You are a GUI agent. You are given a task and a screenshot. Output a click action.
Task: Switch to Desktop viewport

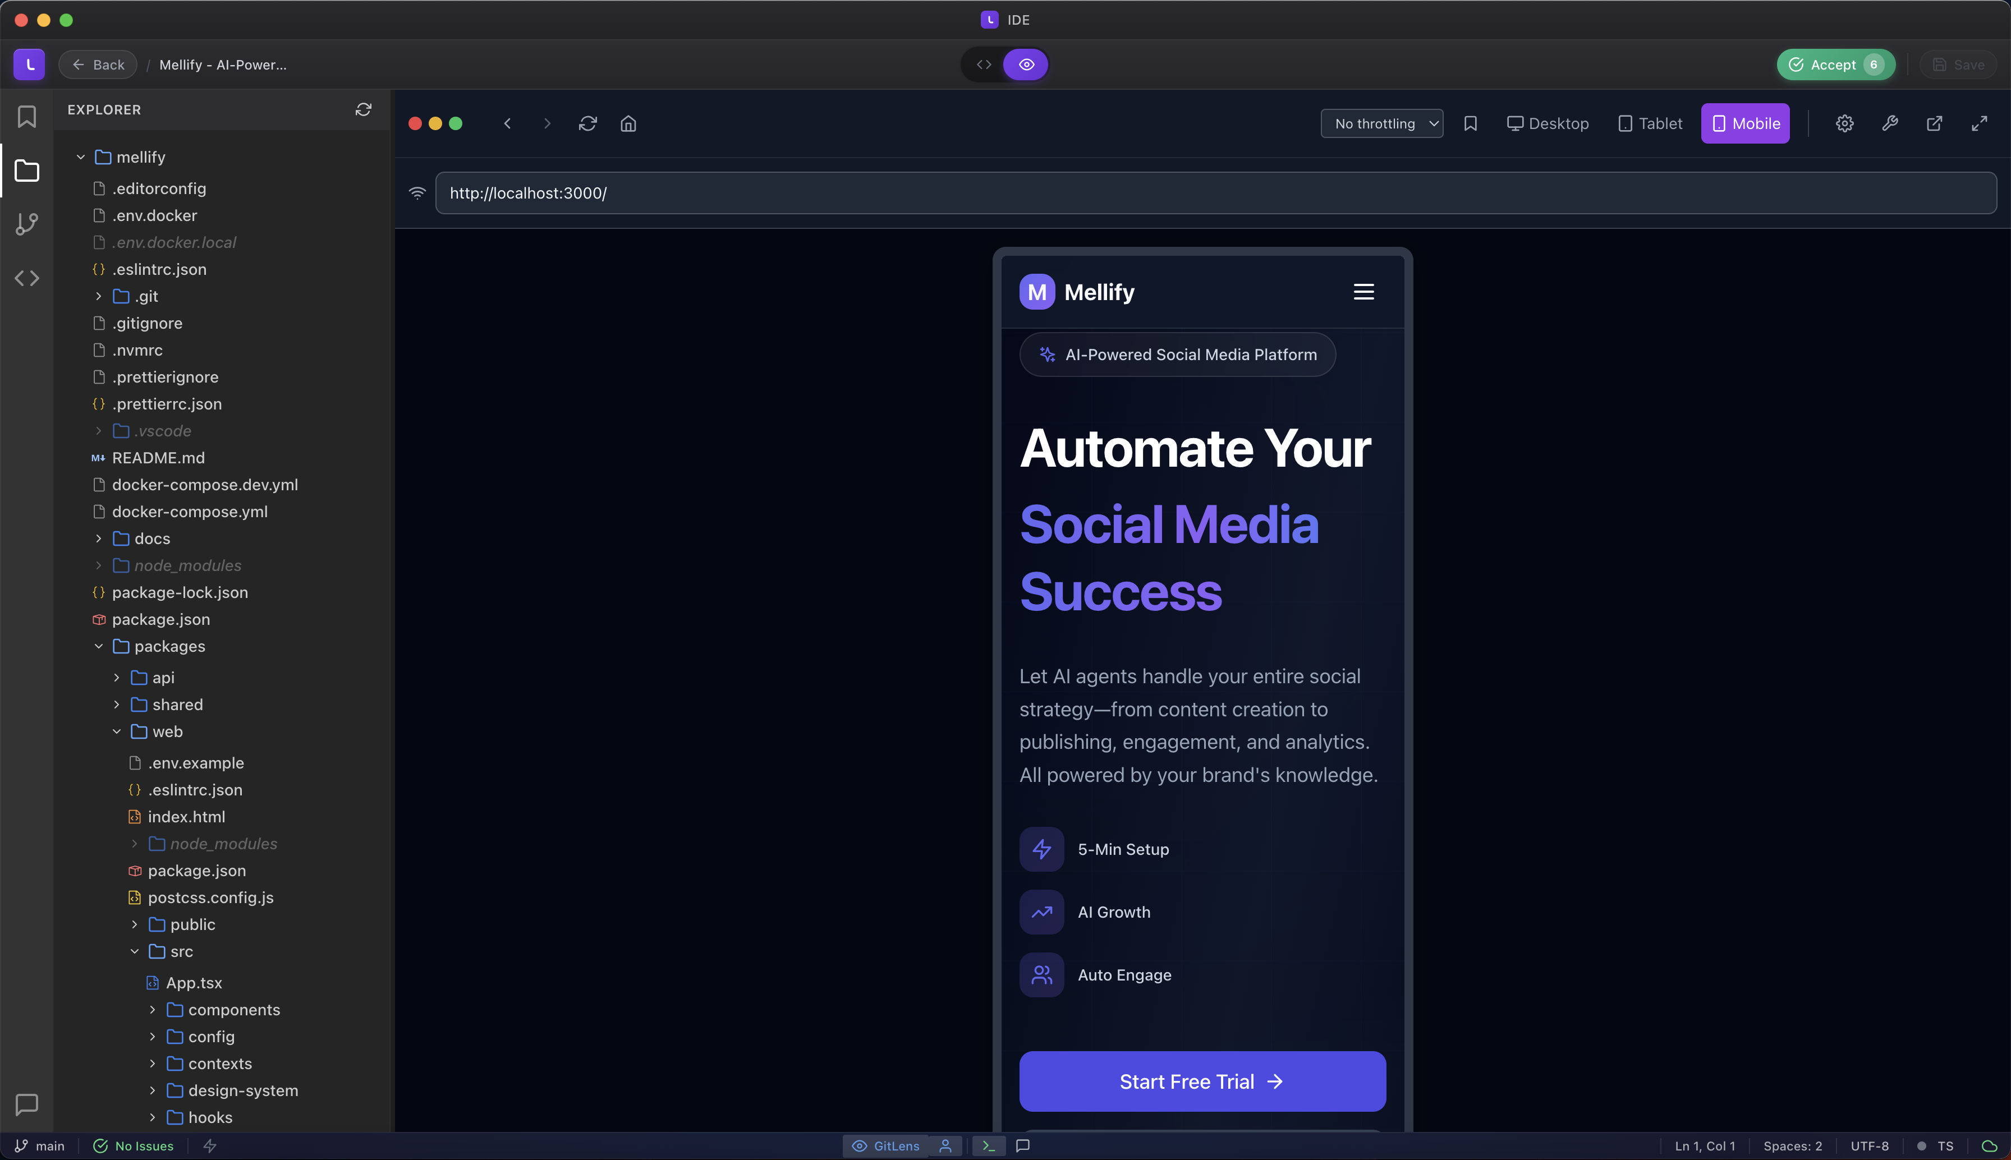[1548, 123]
